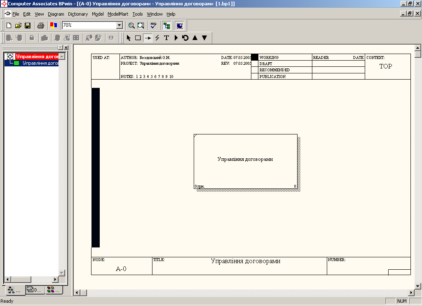The width and height of the screenshot is (422, 306).
Task: Click the diagram title in footer
Action: pos(246,261)
